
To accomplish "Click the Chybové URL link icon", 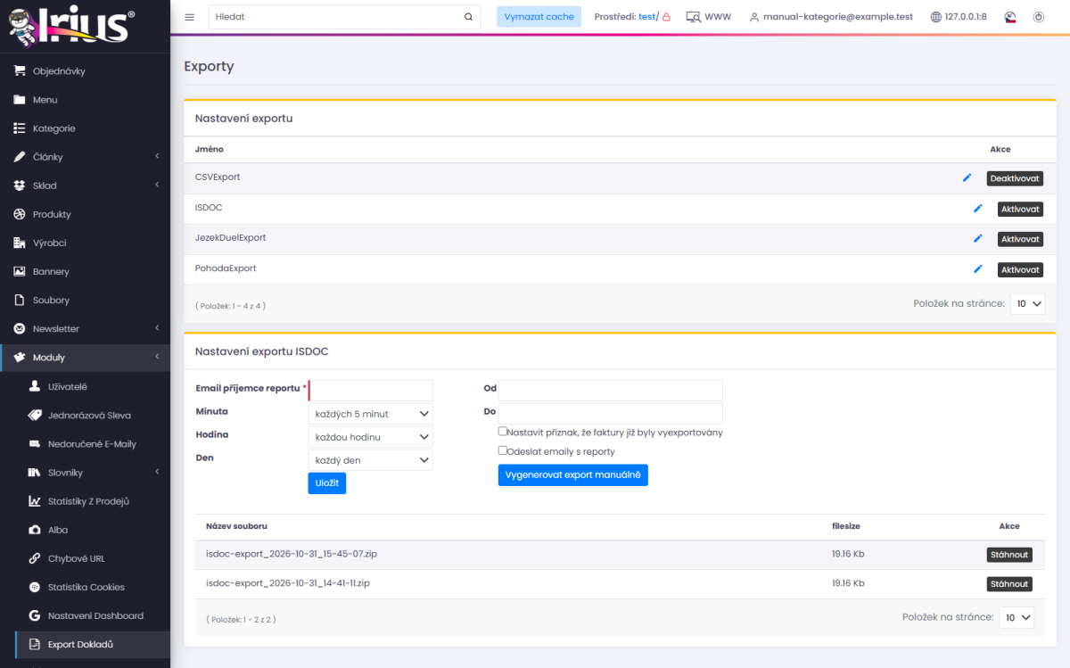I will [35, 558].
